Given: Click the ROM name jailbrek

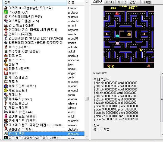Looking at the screenshot, I should tap(72, 108).
